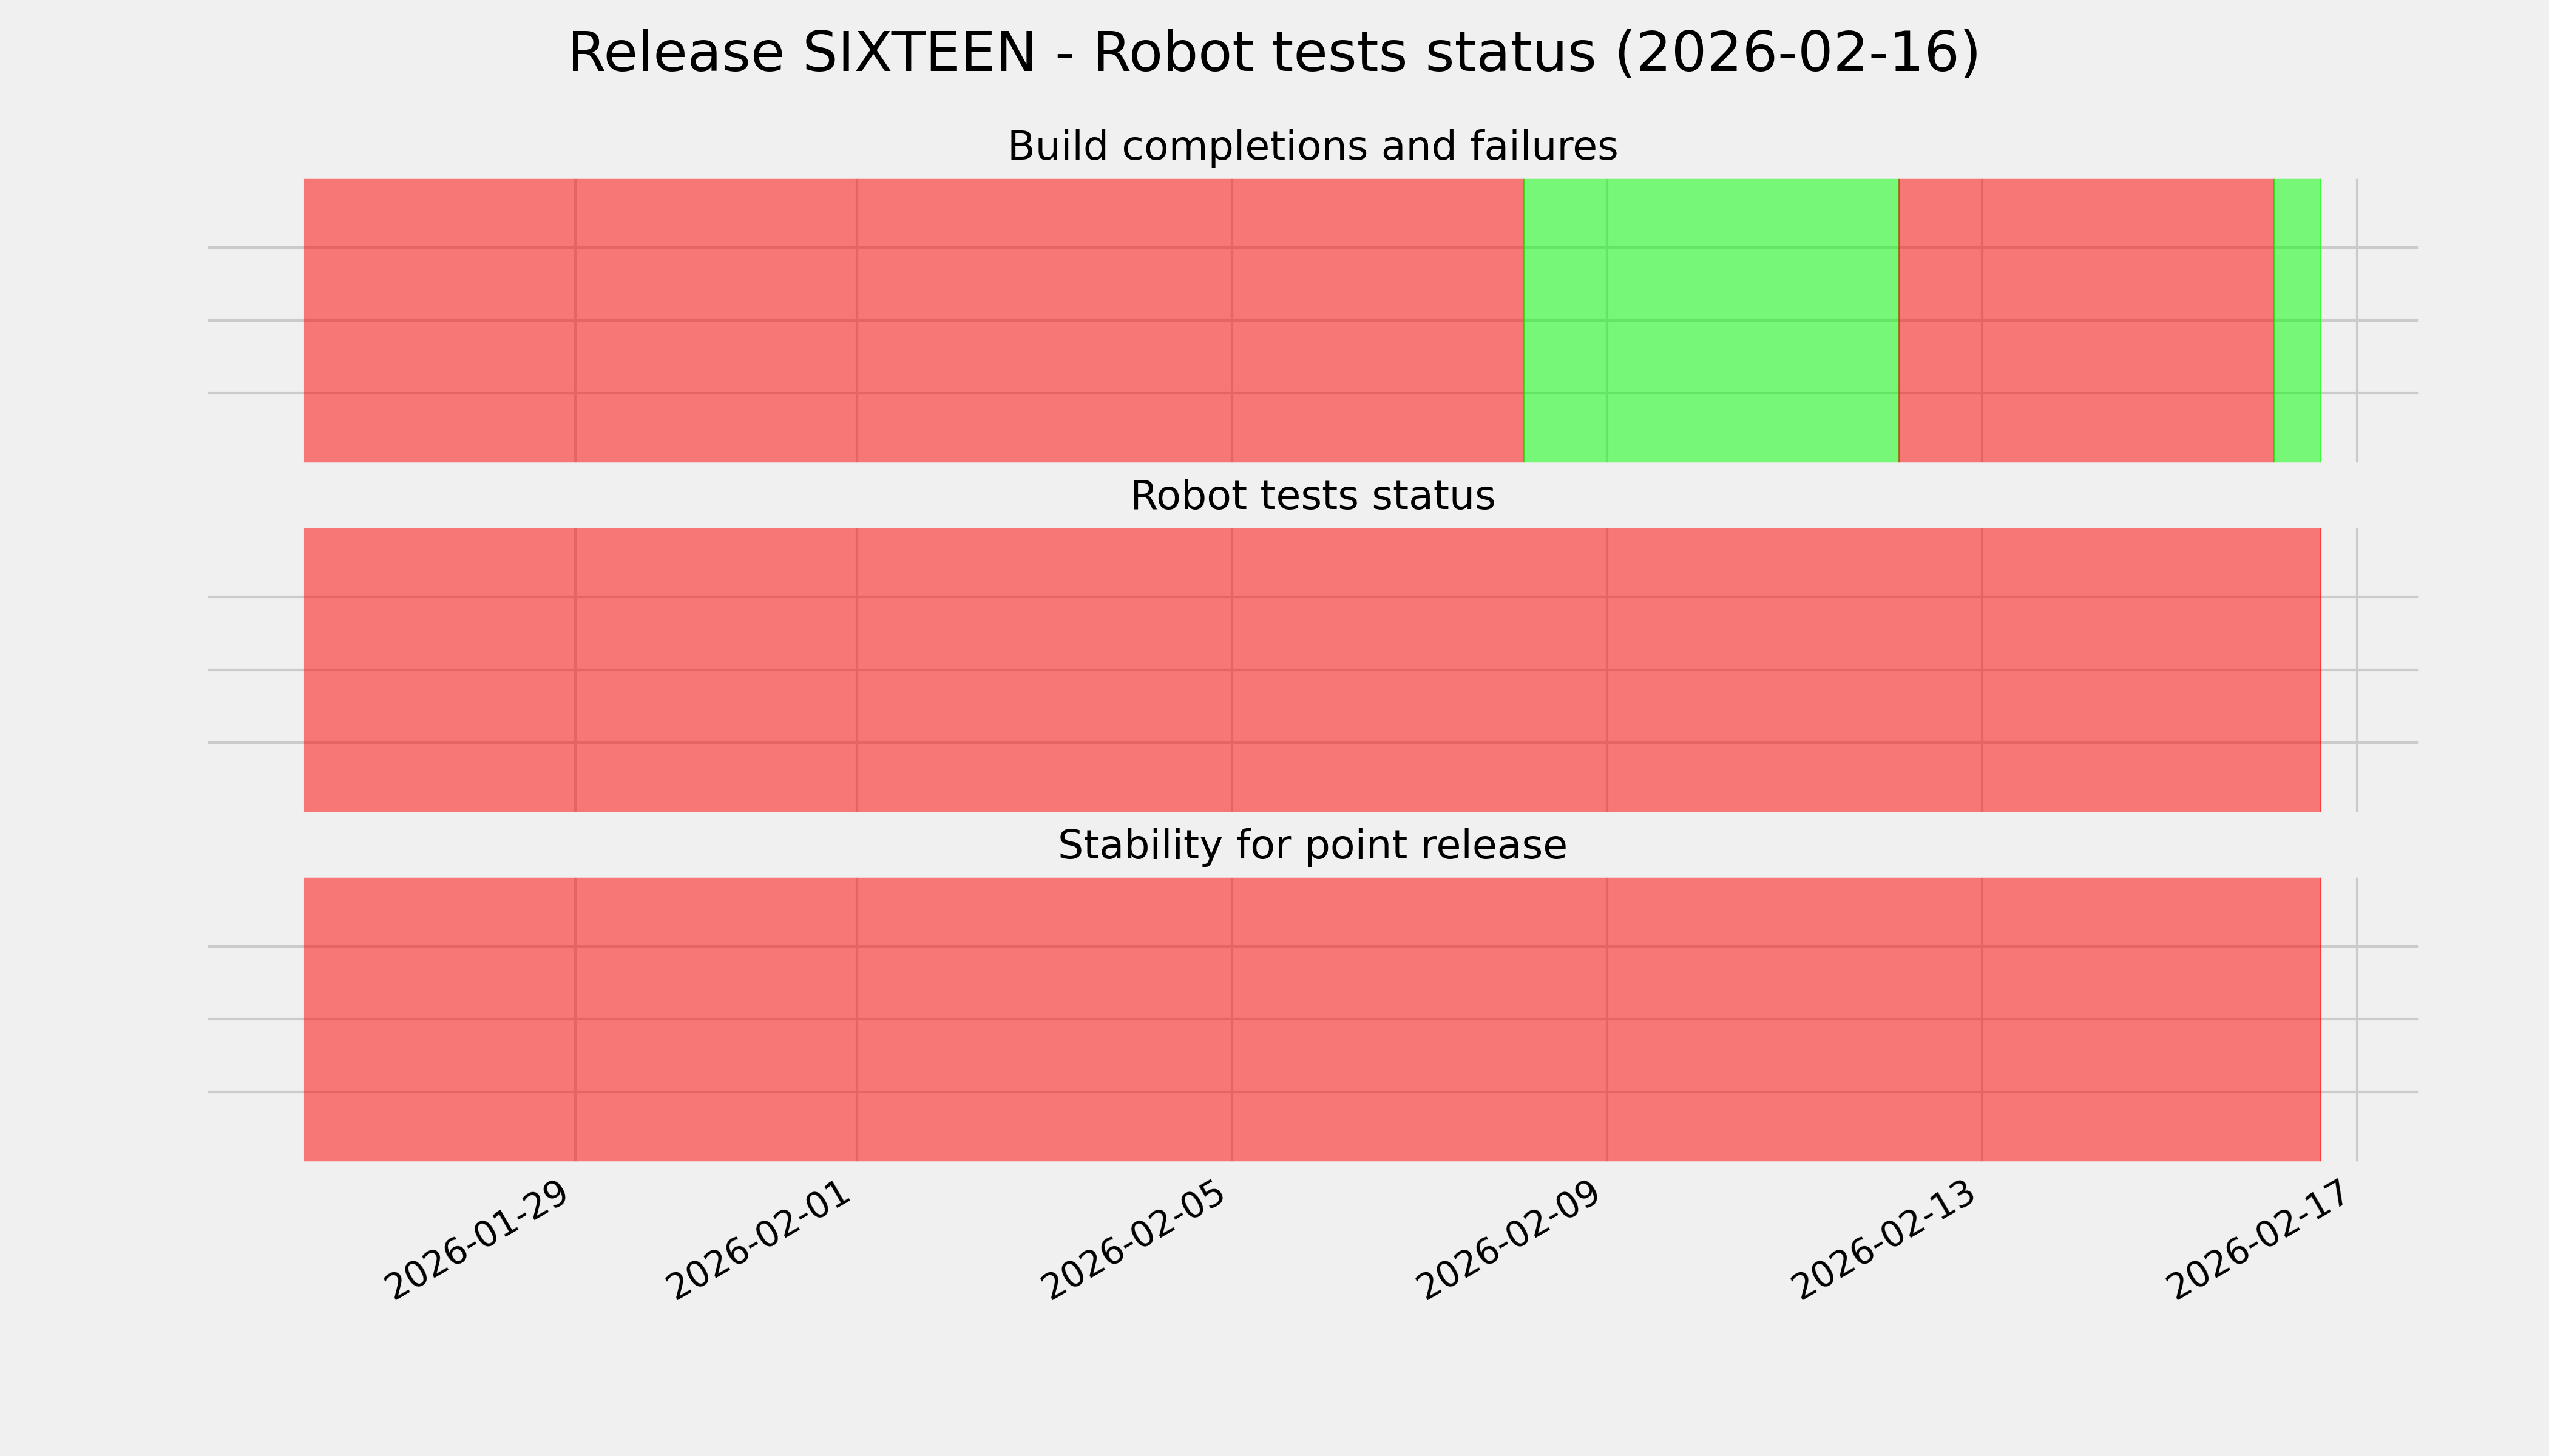Screen dimensions: 2549x1456
Task: Select the "Robot tests status" subplot heading
Action: pos(1312,496)
